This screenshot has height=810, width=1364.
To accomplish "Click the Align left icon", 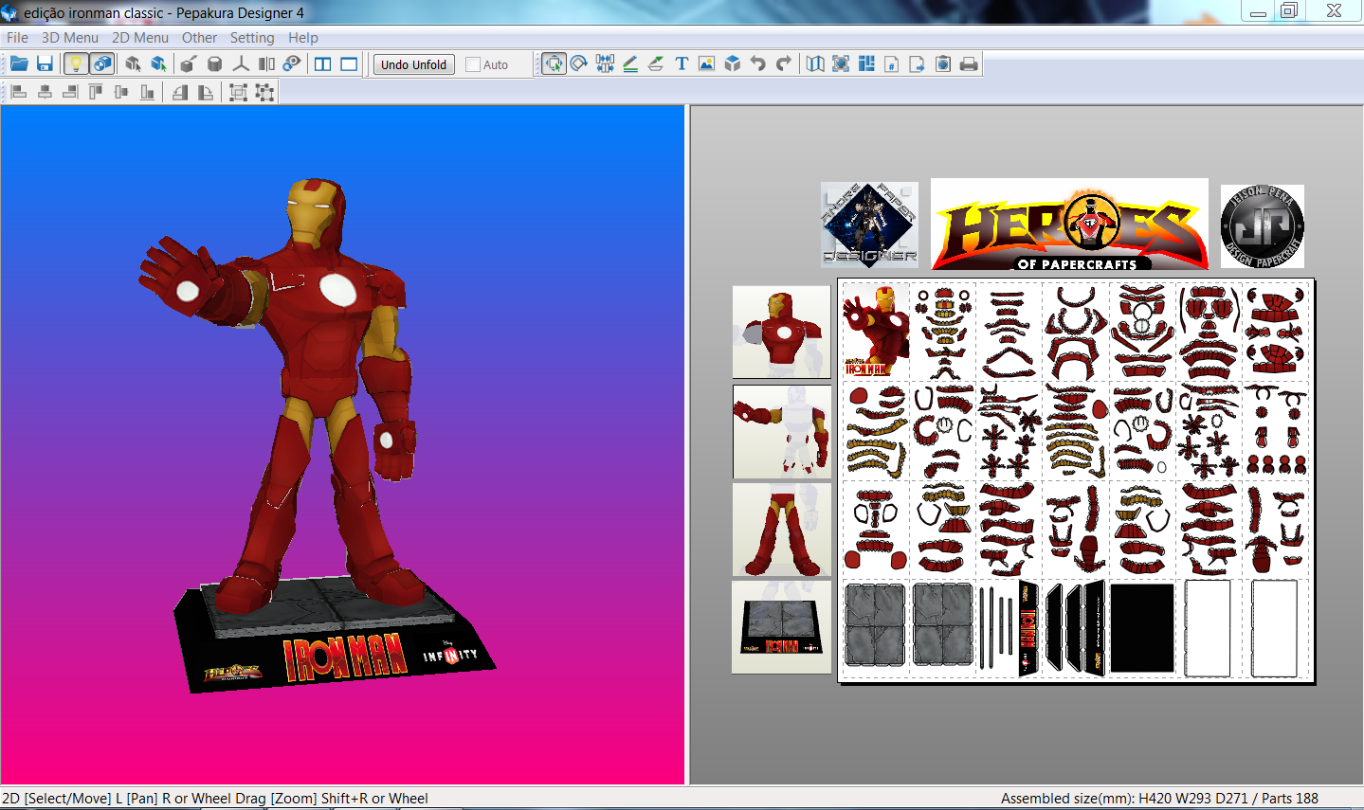I will (x=19, y=92).
